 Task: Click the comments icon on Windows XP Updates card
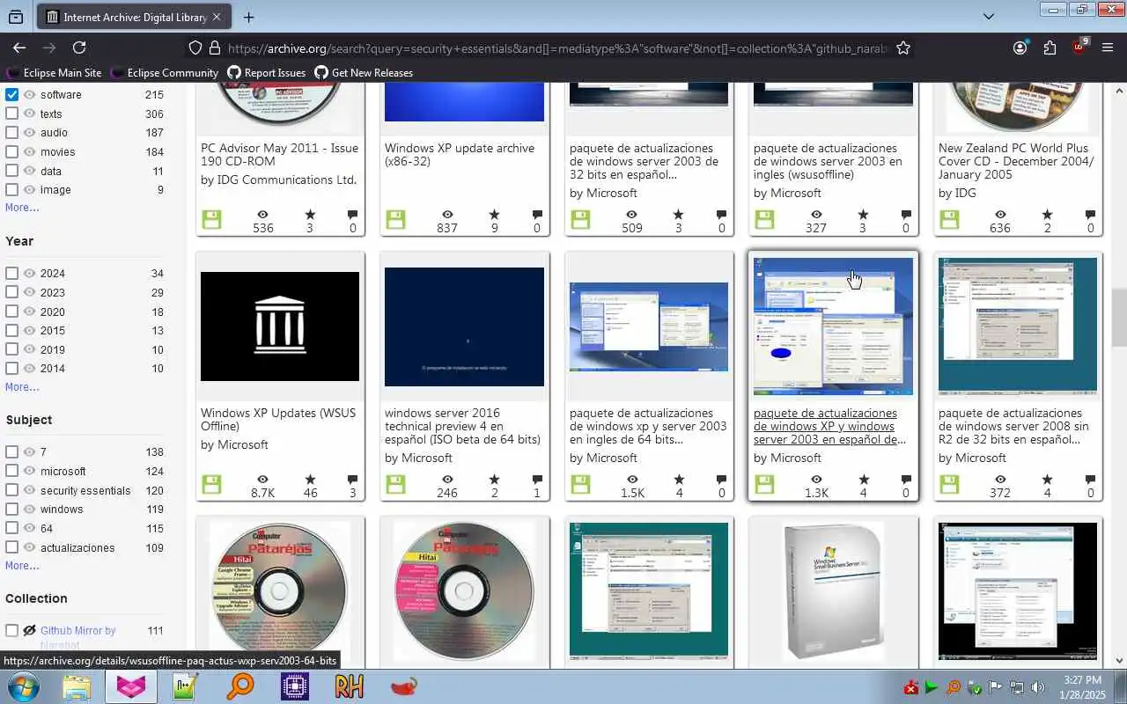pos(352,480)
